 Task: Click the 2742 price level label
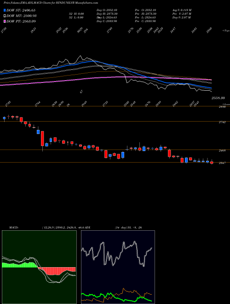tap(222, 123)
